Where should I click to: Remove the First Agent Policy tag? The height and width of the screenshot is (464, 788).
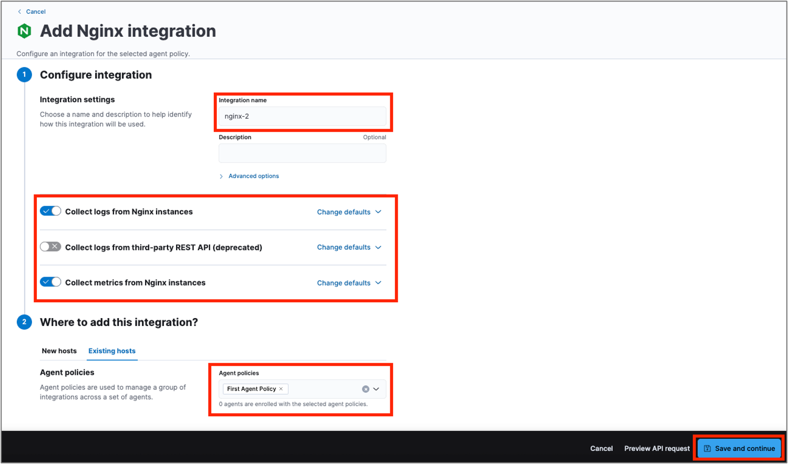click(x=281, y=389)
